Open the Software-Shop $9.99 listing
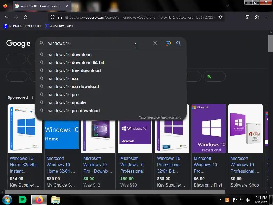This screenshot has width=273, height=205. 245,165
